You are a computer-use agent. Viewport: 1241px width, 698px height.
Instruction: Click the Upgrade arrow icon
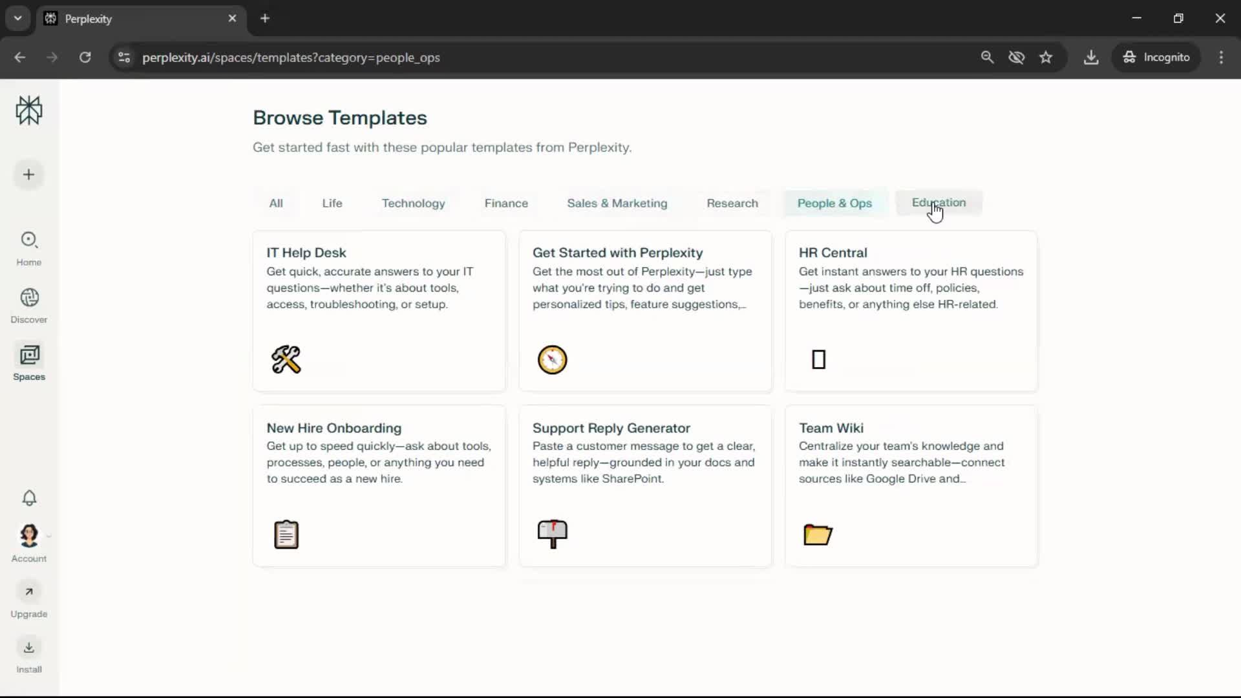click(x=29, y=591)
